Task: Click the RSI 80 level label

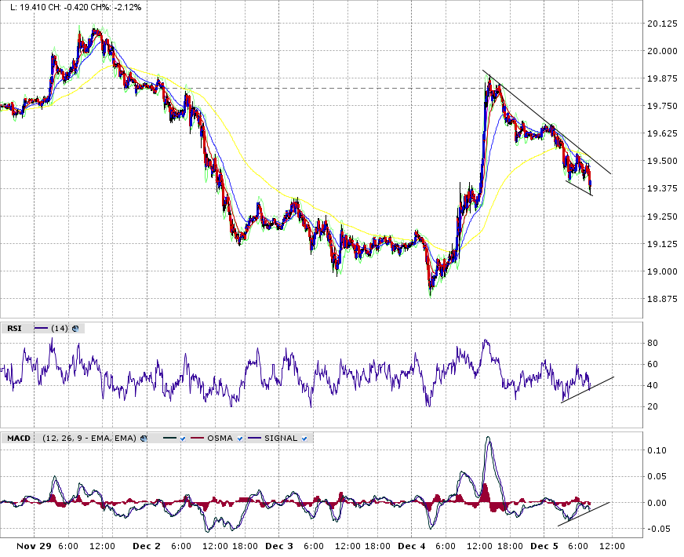Action: point(653,343)
